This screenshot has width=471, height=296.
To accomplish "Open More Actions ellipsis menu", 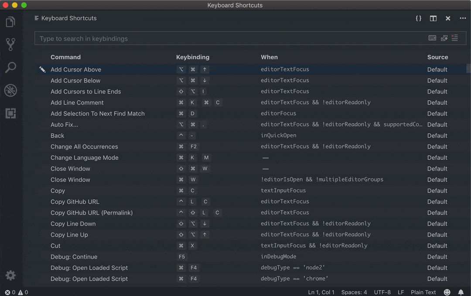I will (463, 18).
